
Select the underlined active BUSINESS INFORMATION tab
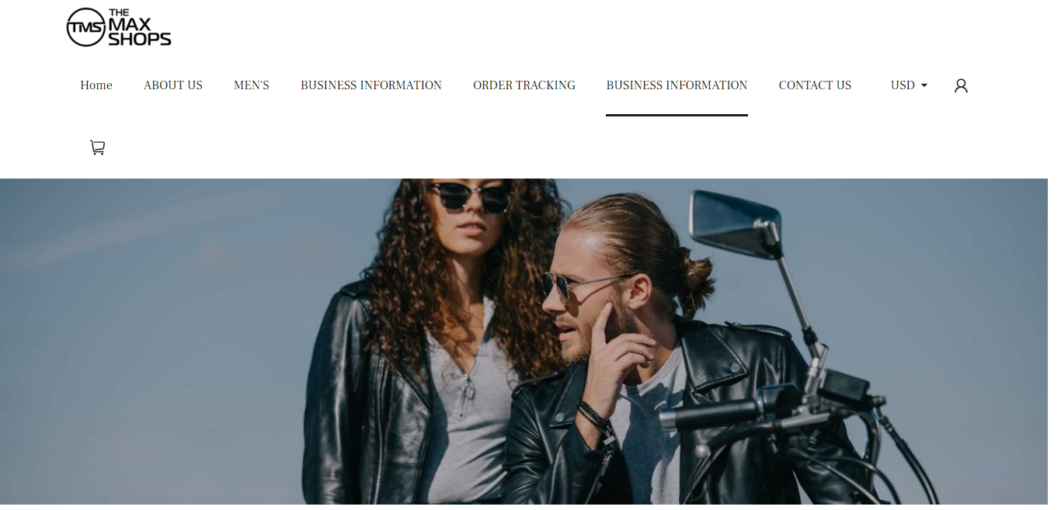[x=677, y=85]
